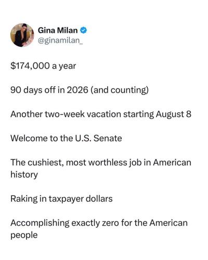Click the blue verified badge
The width and height of the screenshot is (208, 260).
tap(83, 31)
